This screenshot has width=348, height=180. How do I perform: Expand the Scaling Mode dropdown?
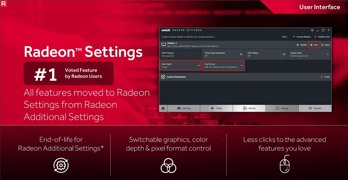pos(310,54)
